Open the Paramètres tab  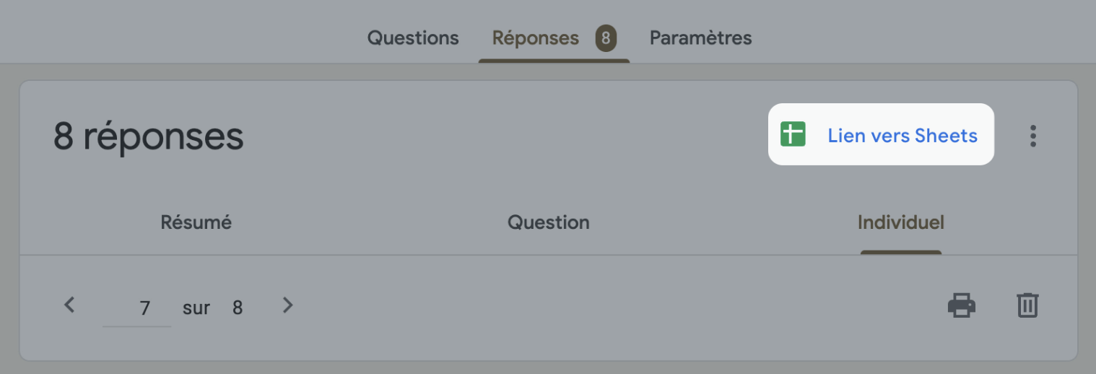click(x=700, y=38)
